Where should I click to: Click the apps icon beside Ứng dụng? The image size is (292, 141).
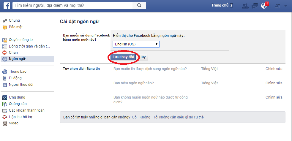pyautogui.click(x=5, y=97)
